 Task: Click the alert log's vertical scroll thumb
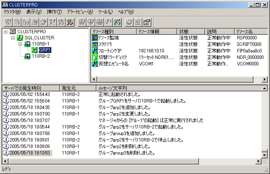coord(264,151)
